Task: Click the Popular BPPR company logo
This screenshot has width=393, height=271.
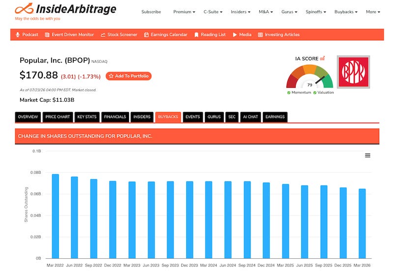Action: (x=353, y=72)
